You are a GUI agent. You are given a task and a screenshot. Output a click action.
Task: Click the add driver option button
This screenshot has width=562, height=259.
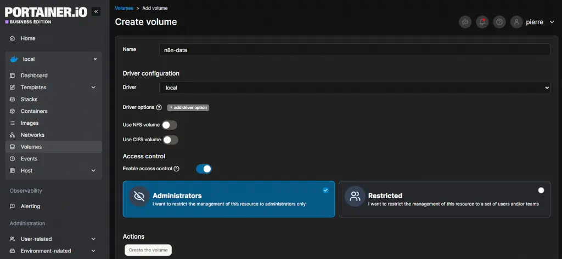point(188,107)
